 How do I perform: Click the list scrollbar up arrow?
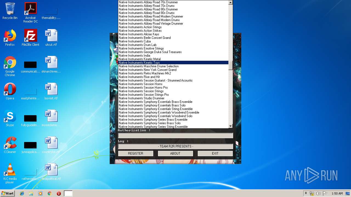(231, 2)
